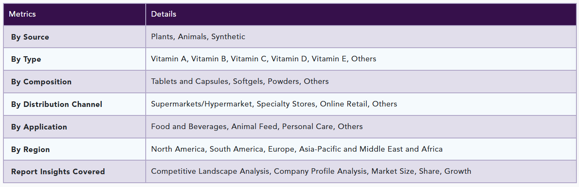Click the By Distribution Channel label
579x187 pixels.
57,104
